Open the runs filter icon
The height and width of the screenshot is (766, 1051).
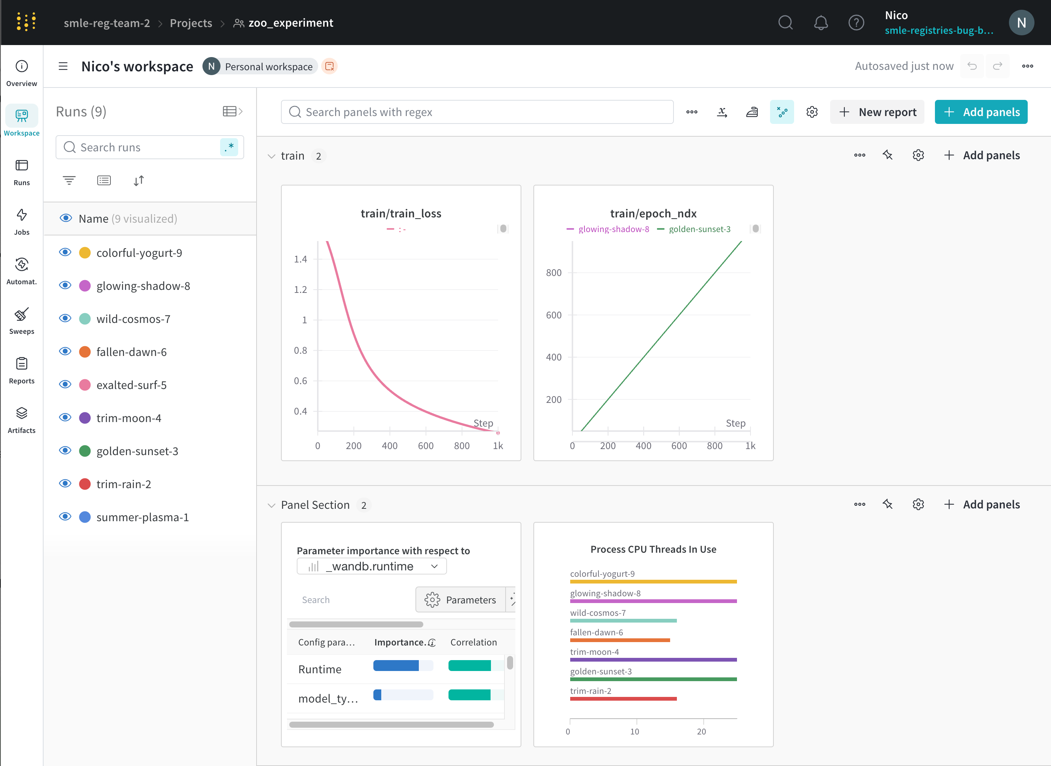[69, 180]
